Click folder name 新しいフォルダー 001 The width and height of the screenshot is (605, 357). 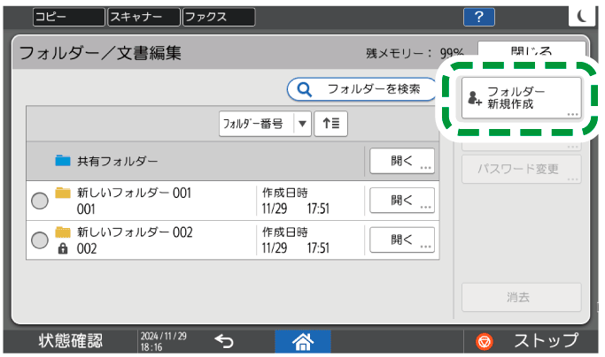coord(134,193)
